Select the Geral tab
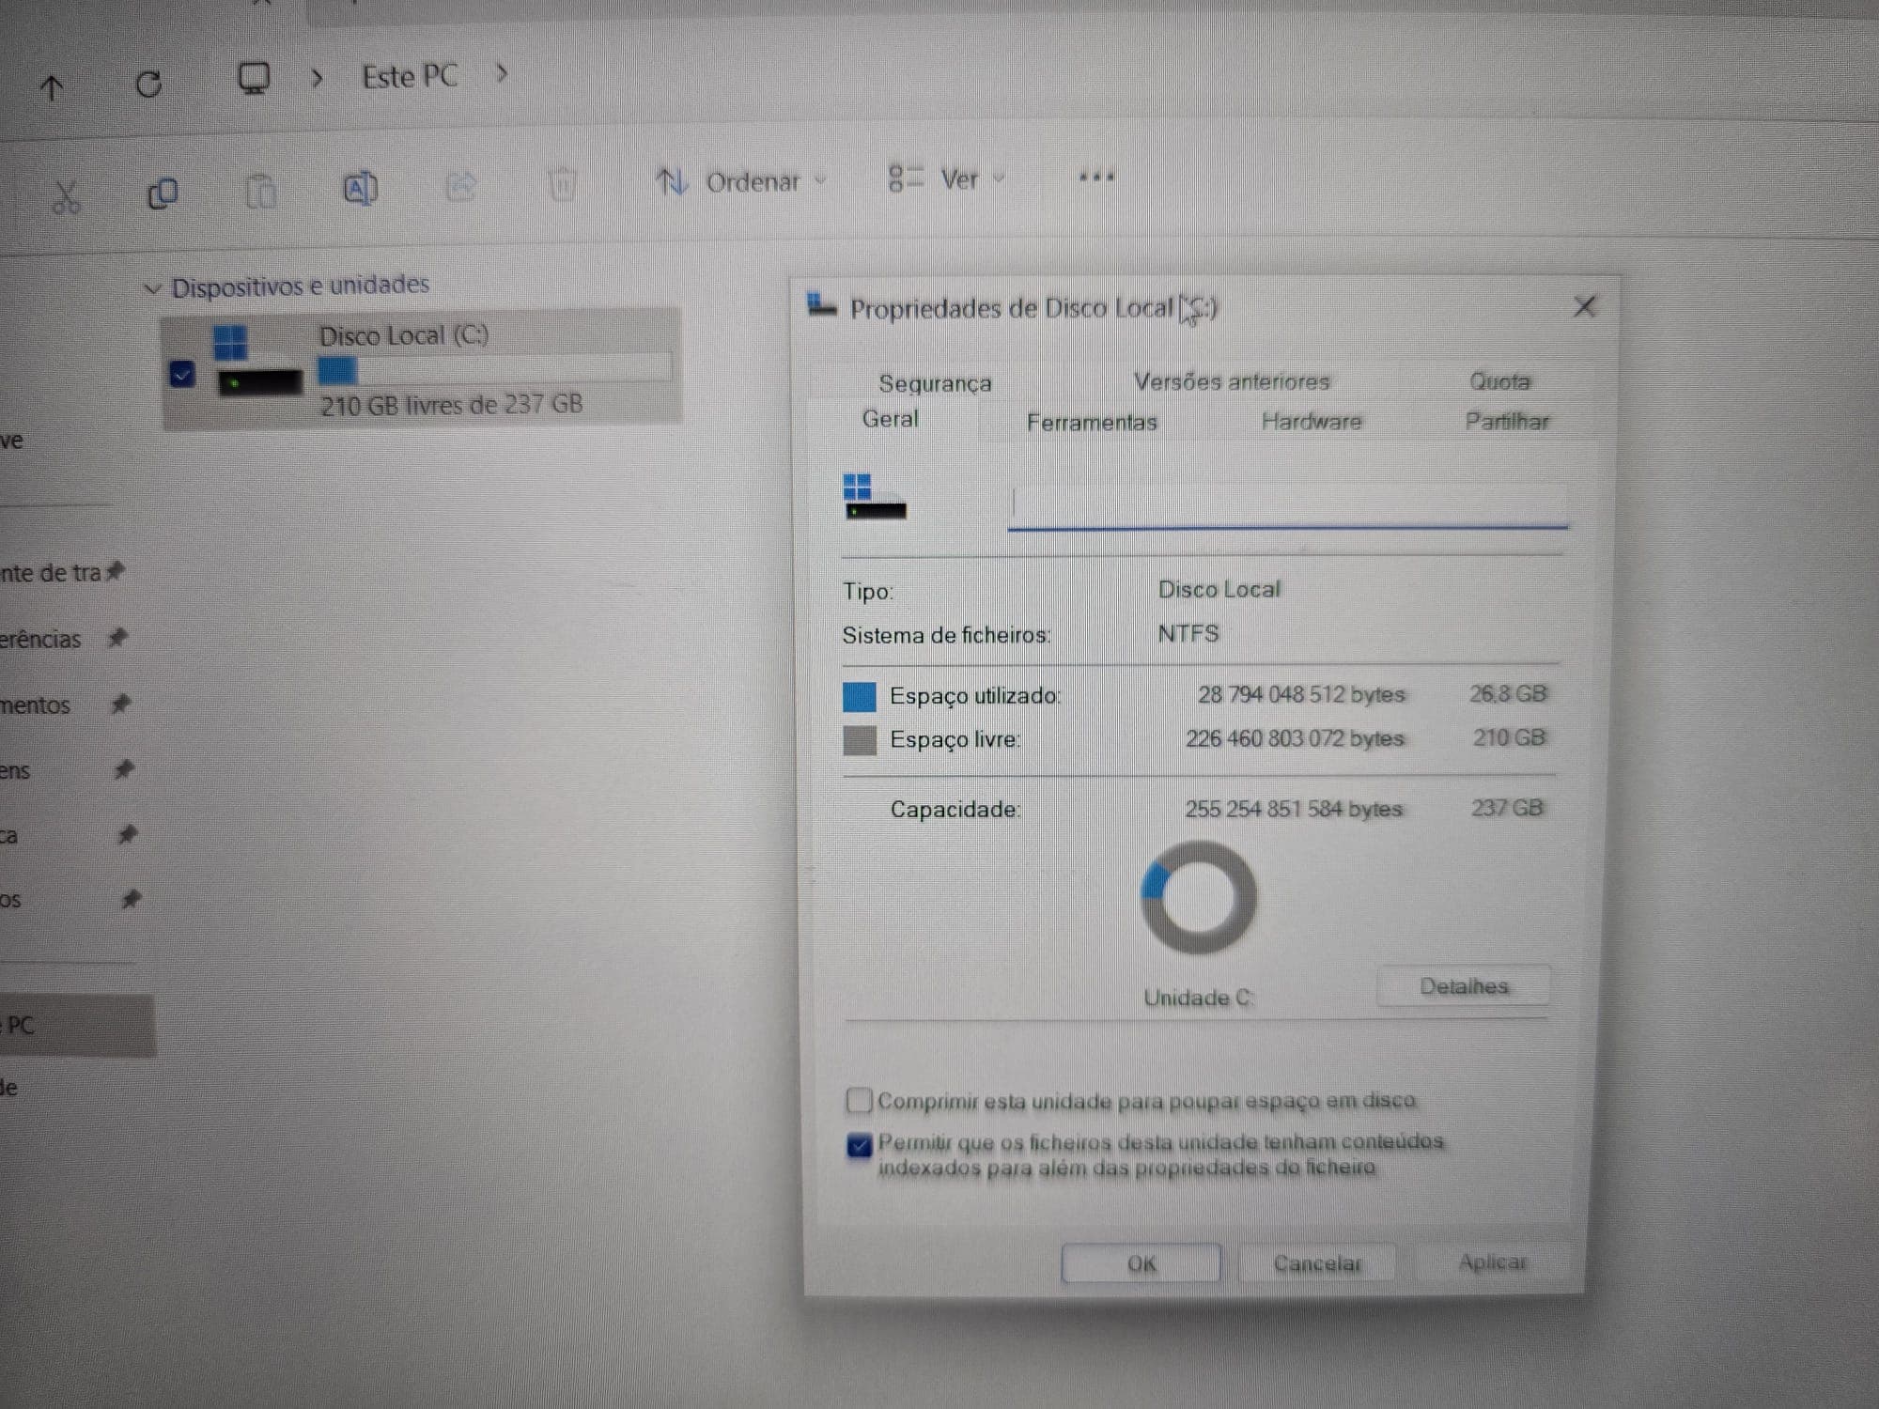This screenshot has width=1879, height=1409. click(890, 419)
